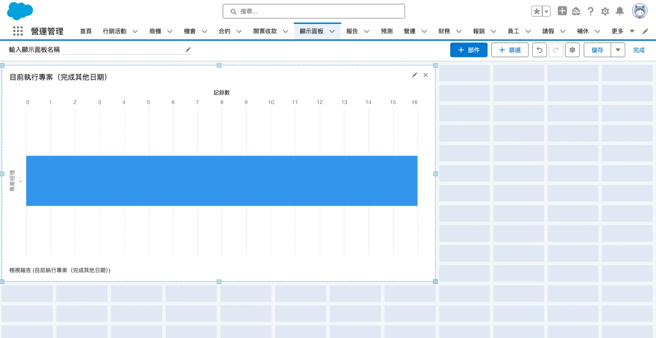Viewport: 656px width, 338px height.
Task: Undo the last dashboard change
Action: (540, 50)
